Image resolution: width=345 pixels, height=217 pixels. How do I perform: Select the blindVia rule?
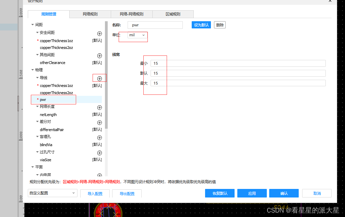[x=46, y=145]
